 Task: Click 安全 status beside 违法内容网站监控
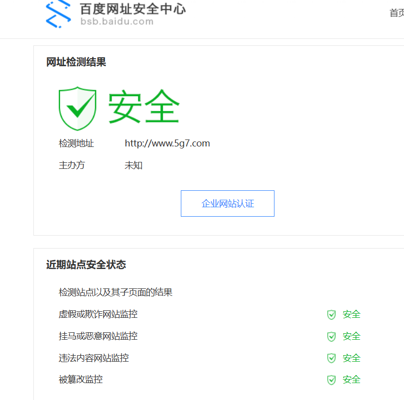(x=351, y=358)
